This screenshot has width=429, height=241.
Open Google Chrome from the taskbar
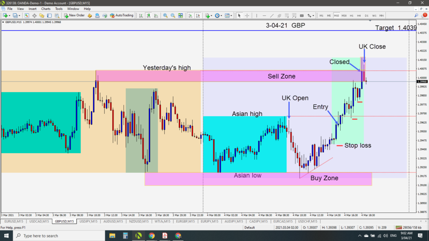pyautogui.click(x=152, y=236)
